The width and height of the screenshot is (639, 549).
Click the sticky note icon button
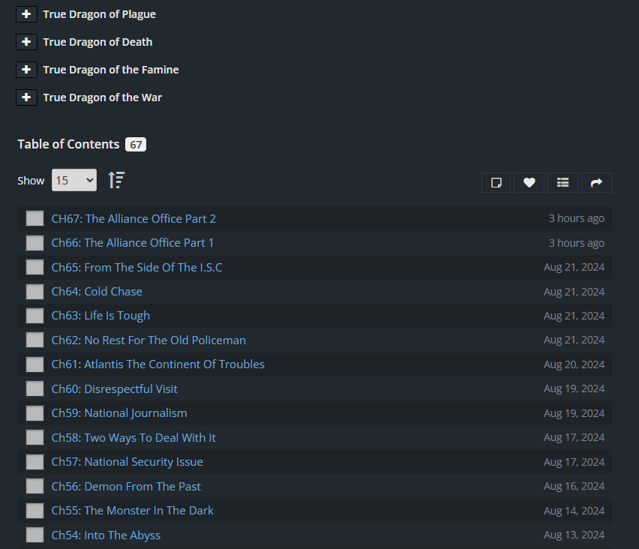(x=496, y=182)
